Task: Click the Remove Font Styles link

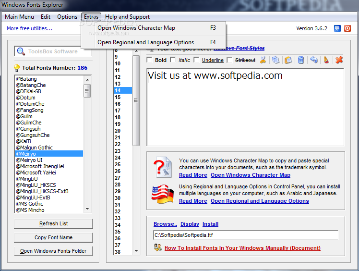Action: (x=239, y=48)
